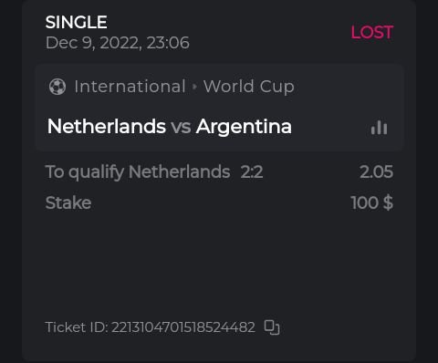The height and width of the screenshot is (363, 438).
Task: Open match statistics bar chart icon
Action: tap(379, 127)
